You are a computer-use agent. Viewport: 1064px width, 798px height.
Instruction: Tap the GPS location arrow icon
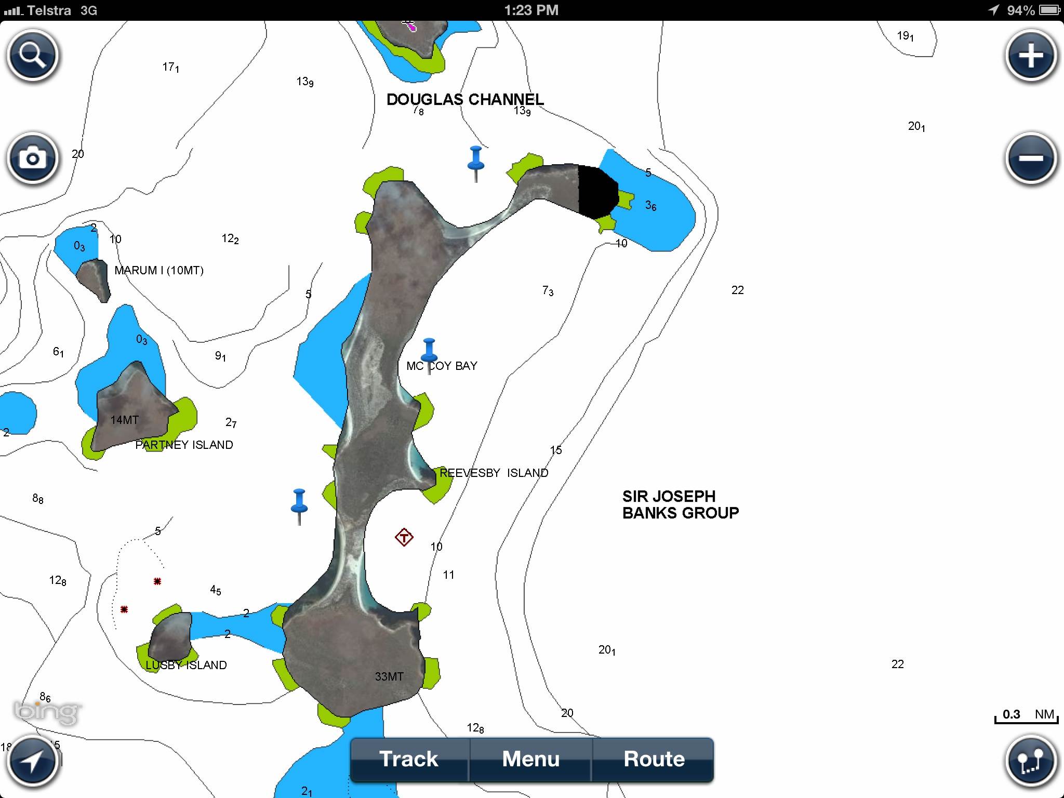[x=33, y=762]
